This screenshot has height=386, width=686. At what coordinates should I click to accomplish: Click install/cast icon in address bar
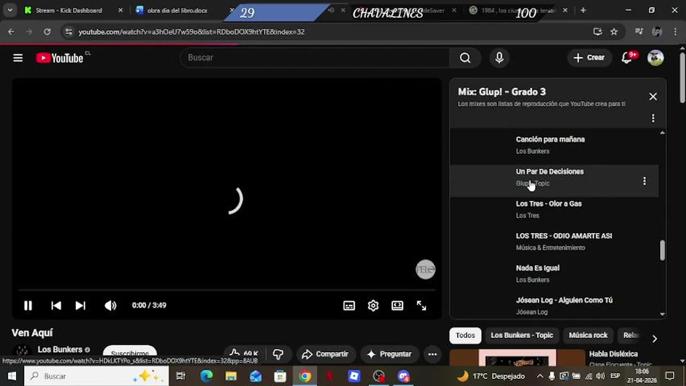[597, 32]
